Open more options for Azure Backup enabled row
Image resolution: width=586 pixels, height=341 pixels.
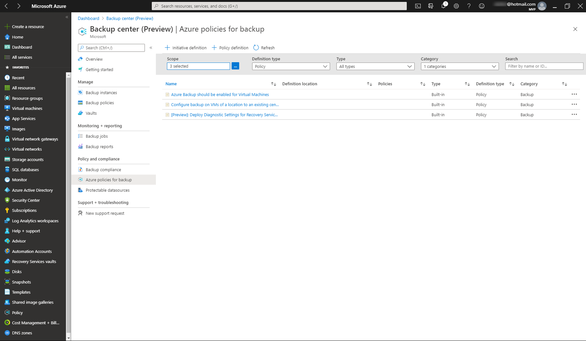pos(574,94)
